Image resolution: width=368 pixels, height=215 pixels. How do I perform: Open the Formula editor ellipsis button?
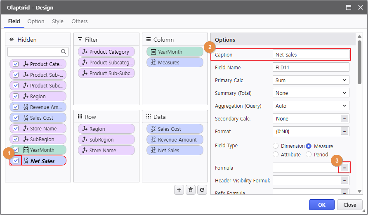344,168
